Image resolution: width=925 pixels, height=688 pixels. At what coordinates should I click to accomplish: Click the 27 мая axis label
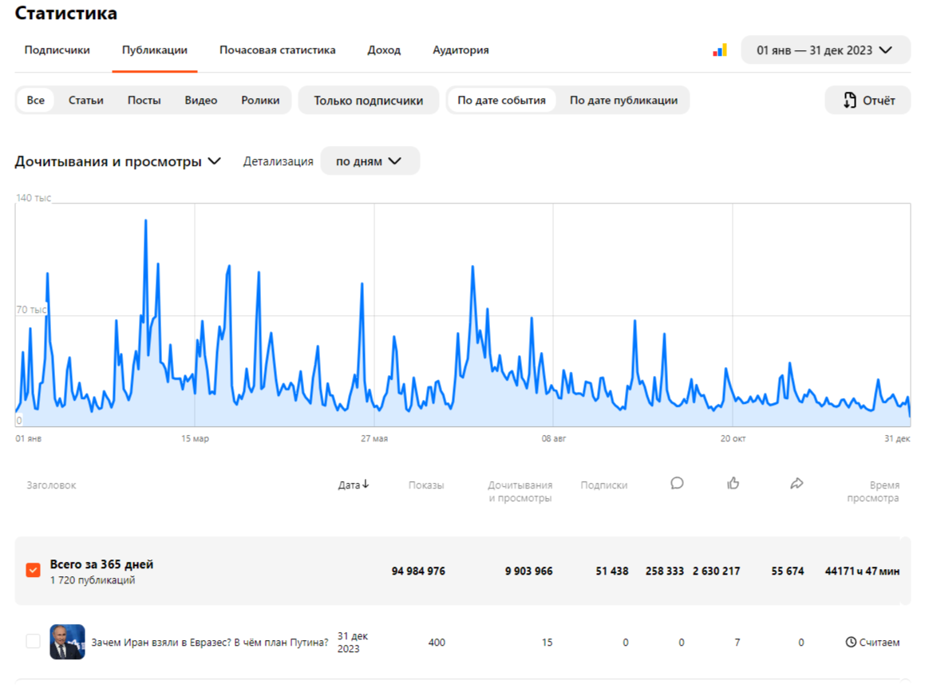pos(374,438)
